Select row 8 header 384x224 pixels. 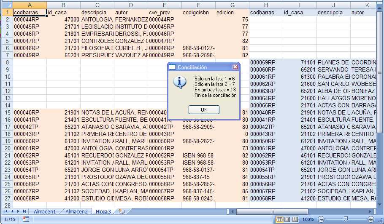(x=7, y=62)
